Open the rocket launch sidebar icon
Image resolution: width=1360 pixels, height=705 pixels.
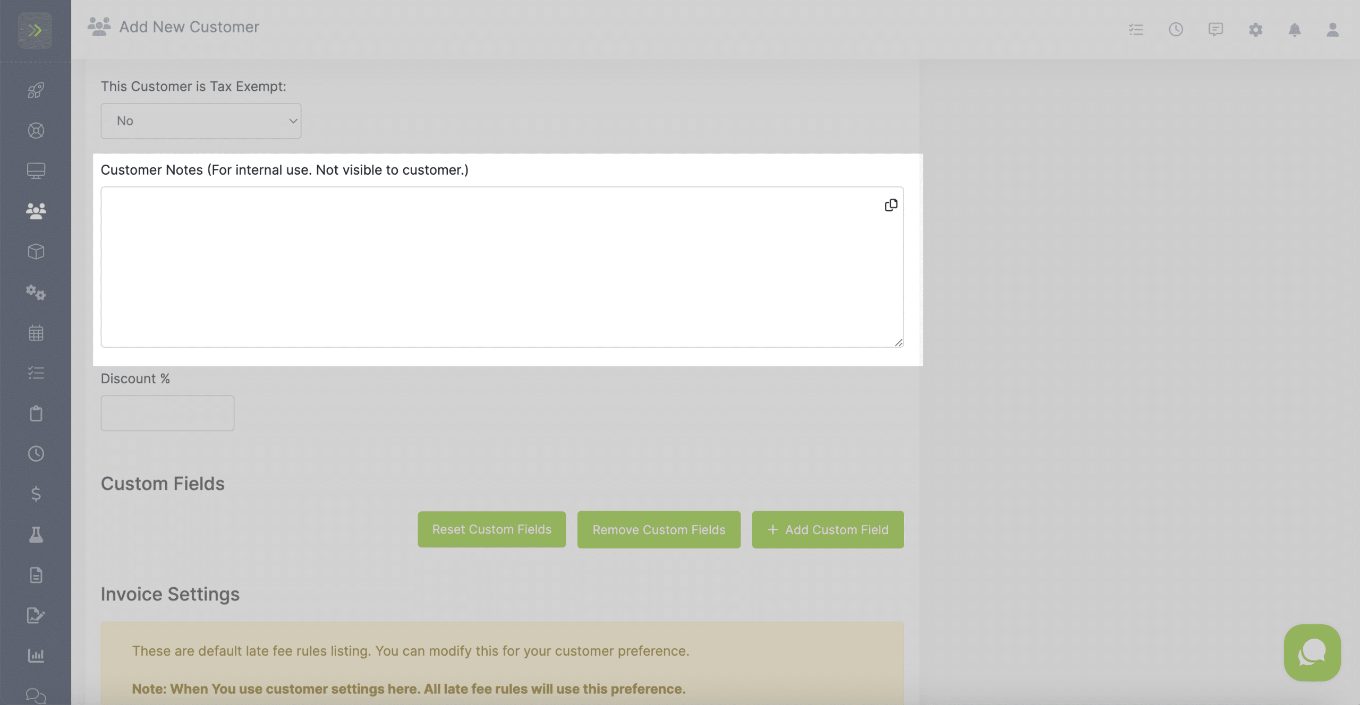(36, 90)
